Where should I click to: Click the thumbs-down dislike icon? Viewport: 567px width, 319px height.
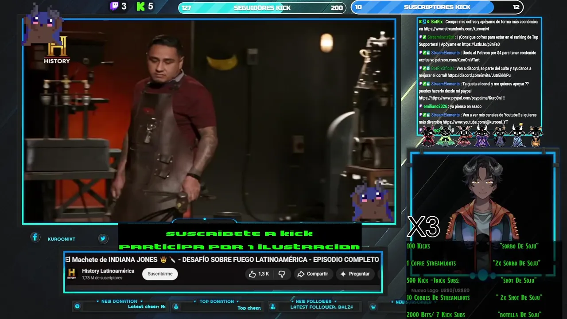point(282,274)
